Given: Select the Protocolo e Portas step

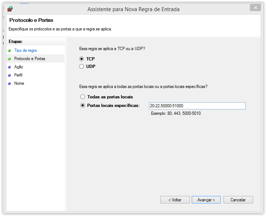Looking at the screenshot, I should (30, 59).
